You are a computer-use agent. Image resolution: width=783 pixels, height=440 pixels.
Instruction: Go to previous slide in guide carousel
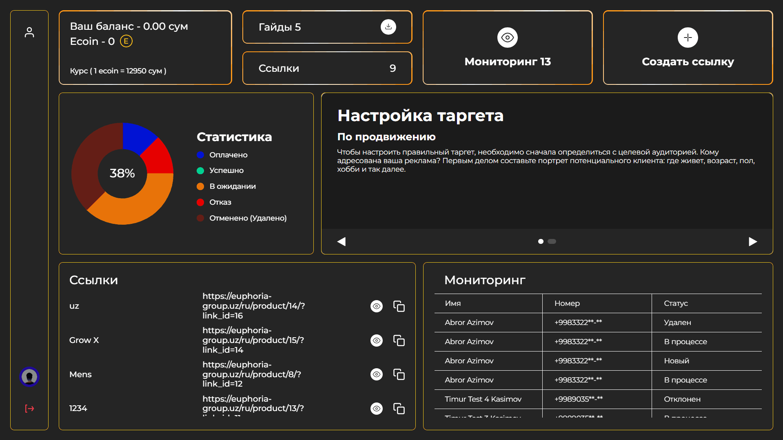pos(342,242)
